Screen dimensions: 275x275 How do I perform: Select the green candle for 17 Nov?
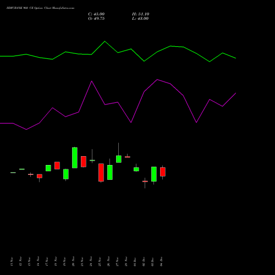click(x=48, y=168)
